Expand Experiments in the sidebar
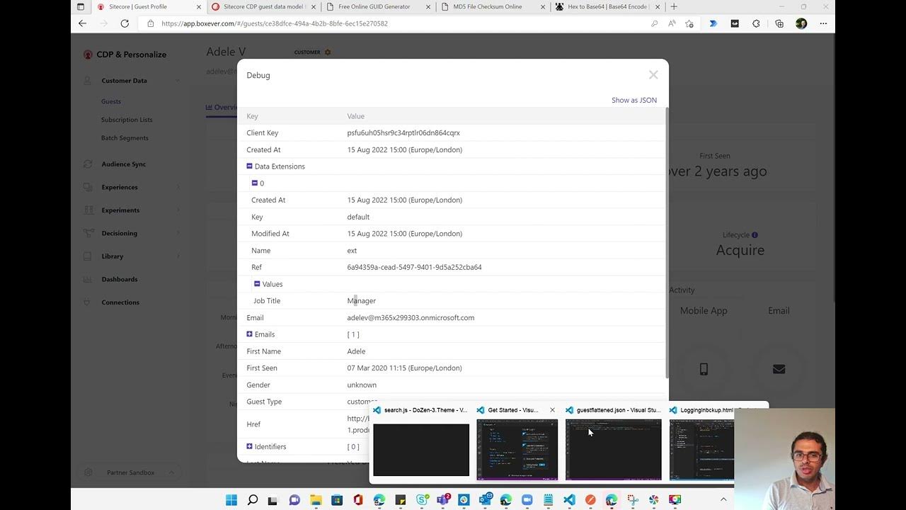The height and width of the screenshot is (510, 906). tap(120, 210)
